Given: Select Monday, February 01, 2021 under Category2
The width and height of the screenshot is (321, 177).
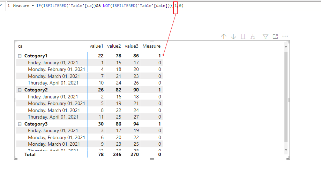Looking at the screenshot, I should [57, 103].
